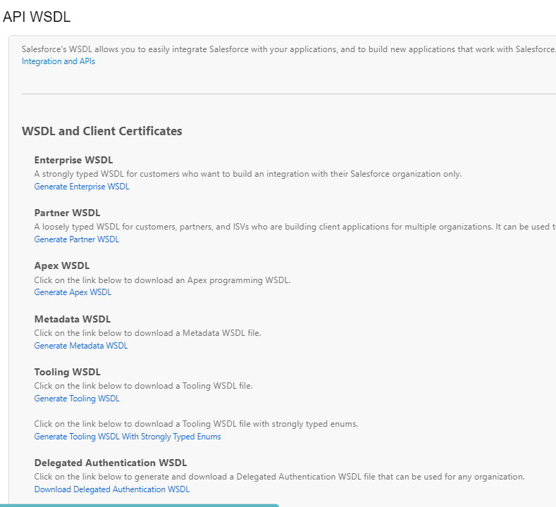The height and width of the screenshot is (507, 556).
Task: Click Generate Partner WSDL link
Action: 77,239
